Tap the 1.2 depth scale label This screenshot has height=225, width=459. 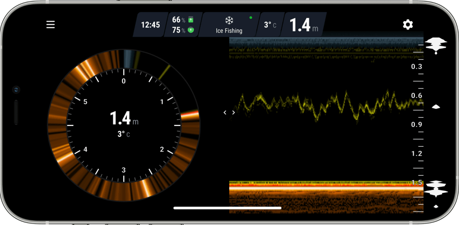416,153
